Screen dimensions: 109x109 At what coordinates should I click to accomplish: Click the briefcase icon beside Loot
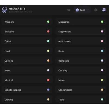(77, 10)
